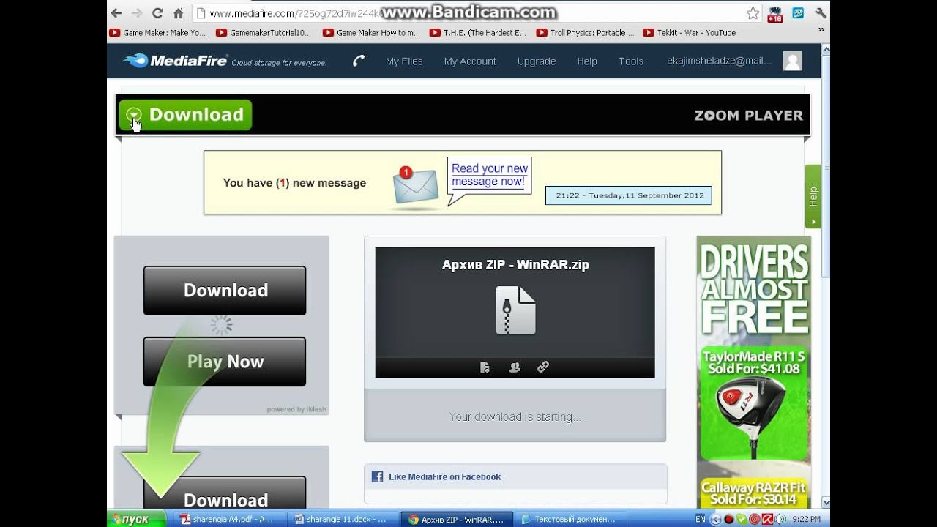Expand the green Help side tab
Image resolution: width=937 pixels, height=527 pixels.
[x=813, y=197]
